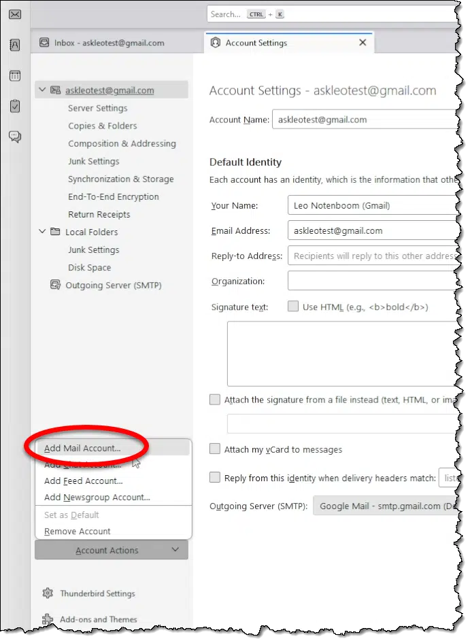This screenshot has width=472, height=643.
Task: Click the Thunderbird Settings gear icon
Action: 48,593
